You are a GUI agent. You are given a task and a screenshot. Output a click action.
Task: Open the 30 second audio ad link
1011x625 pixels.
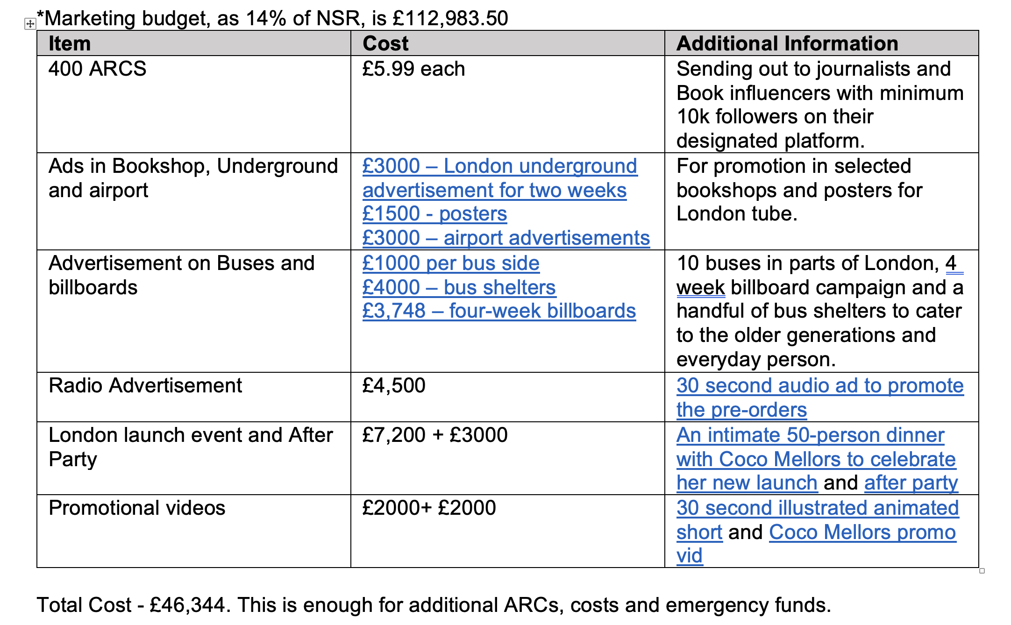(x=820, y=398)
